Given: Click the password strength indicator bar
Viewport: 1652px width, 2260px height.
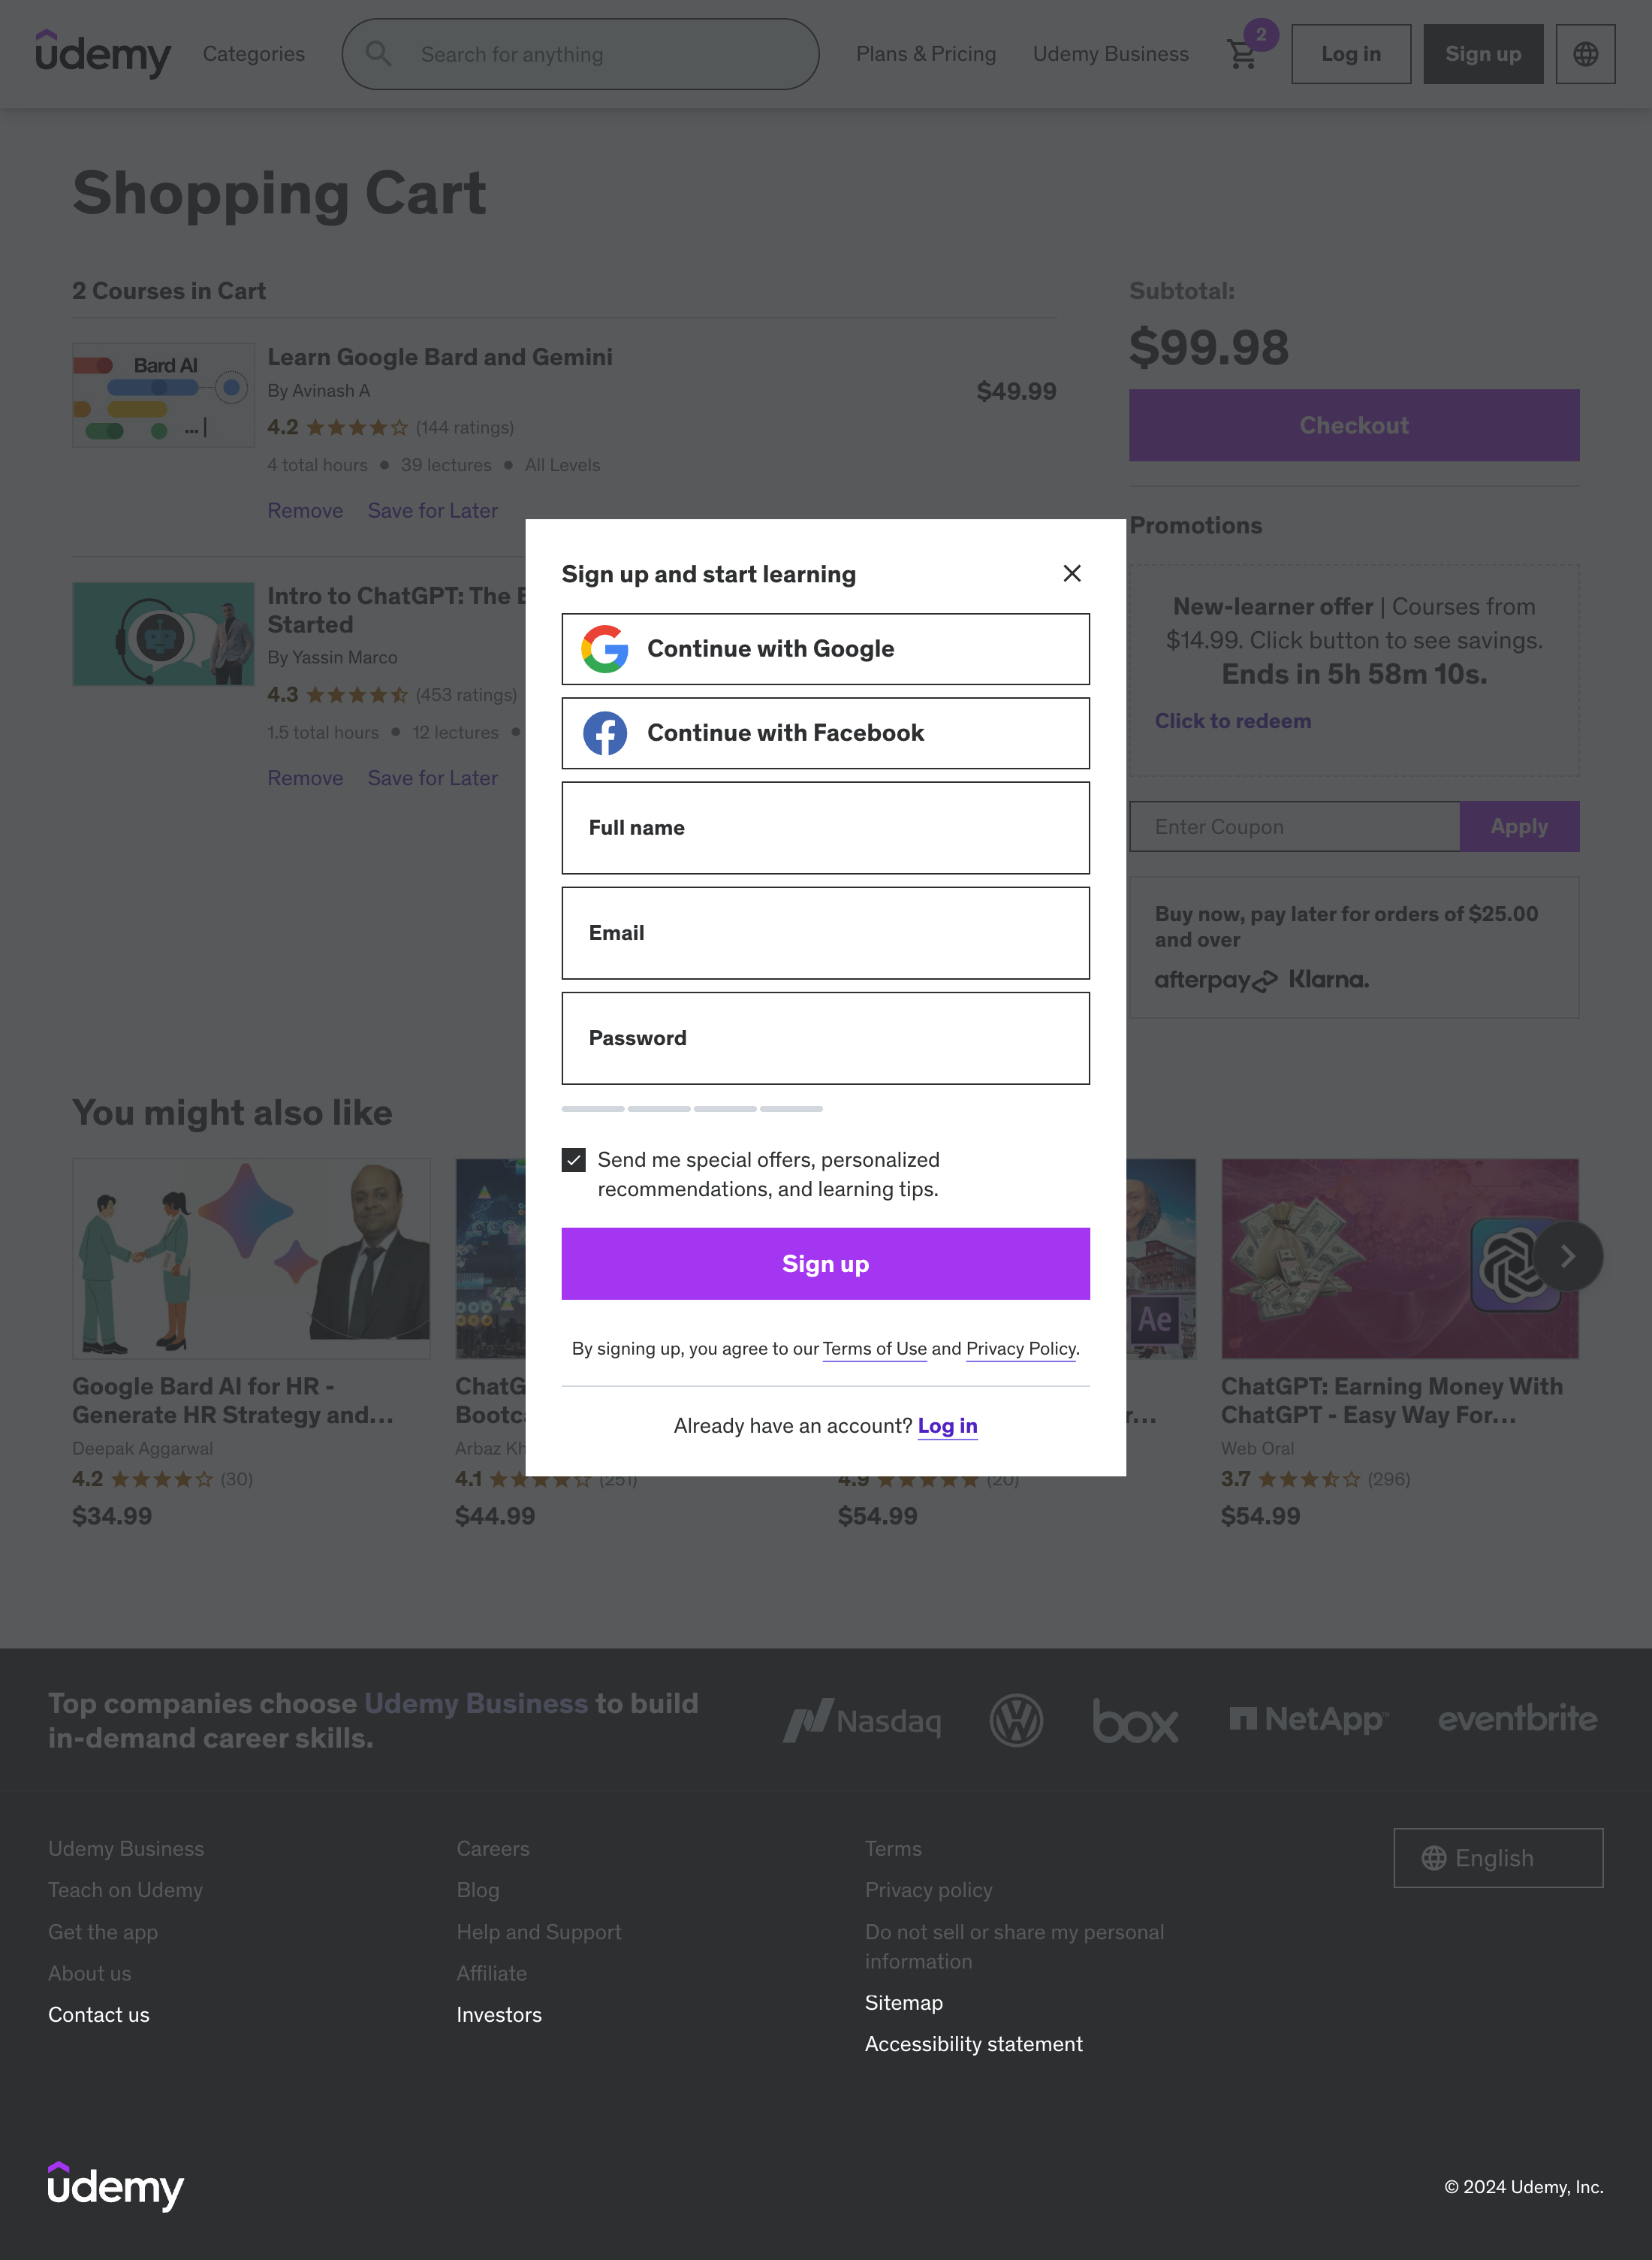Looking at the screenshot, I should click(x=692, y=1108).
